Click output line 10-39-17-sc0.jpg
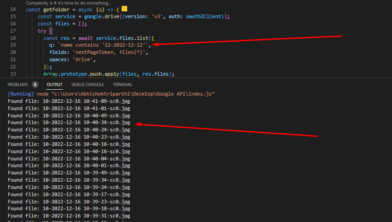This screenshot has width=392, height=222. pyautogui.click(x=69, y=194)
